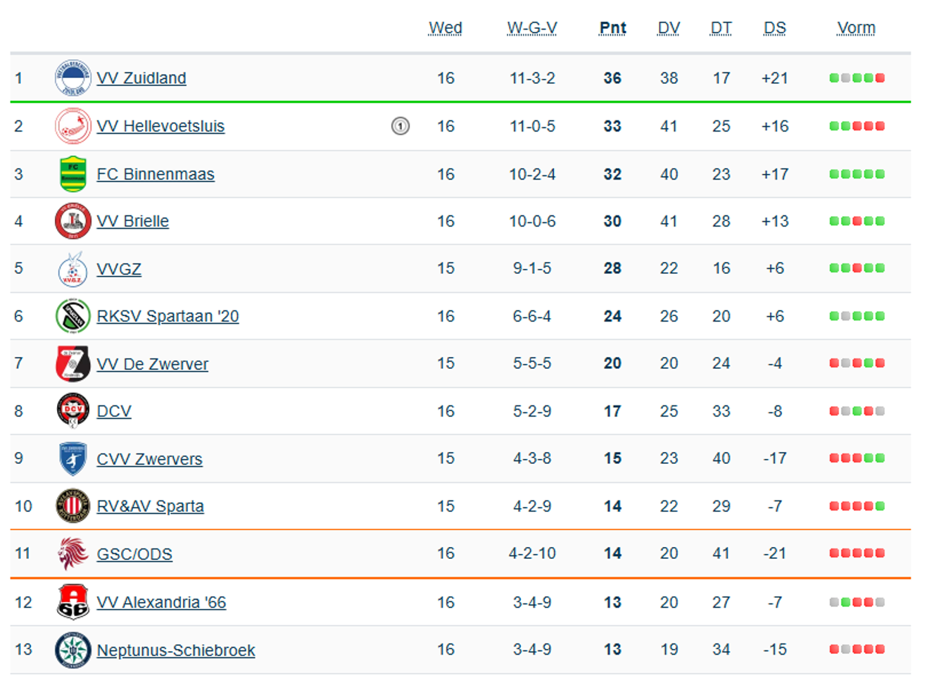Viewport: 927px width, 680px height.
Task: Click the VV Alexandria '66 badge
Action: [72, 602]
